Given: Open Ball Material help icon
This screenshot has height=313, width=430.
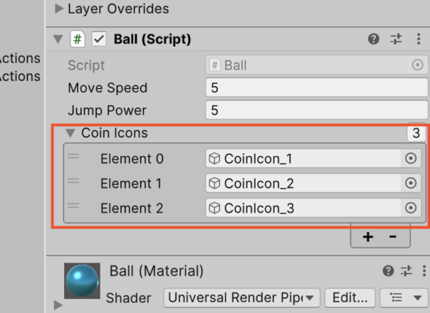Looking at the screenshot, I should [388, 271].
